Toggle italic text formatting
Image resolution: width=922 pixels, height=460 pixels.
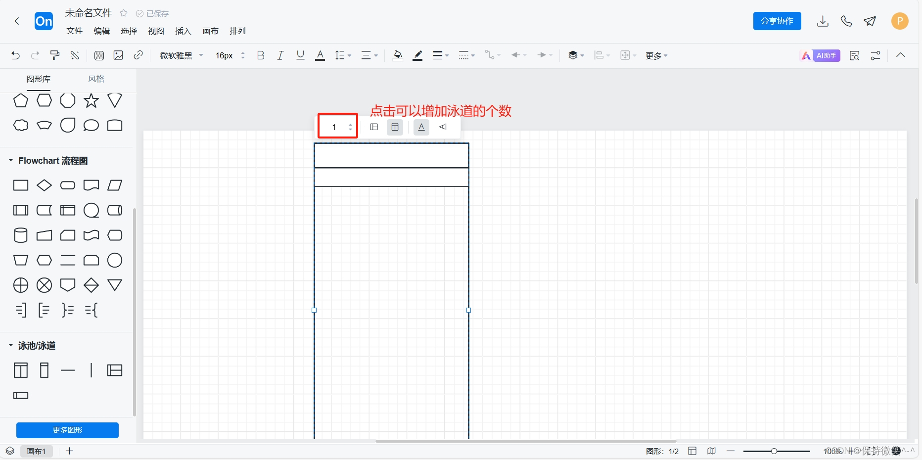click(280, 55)
